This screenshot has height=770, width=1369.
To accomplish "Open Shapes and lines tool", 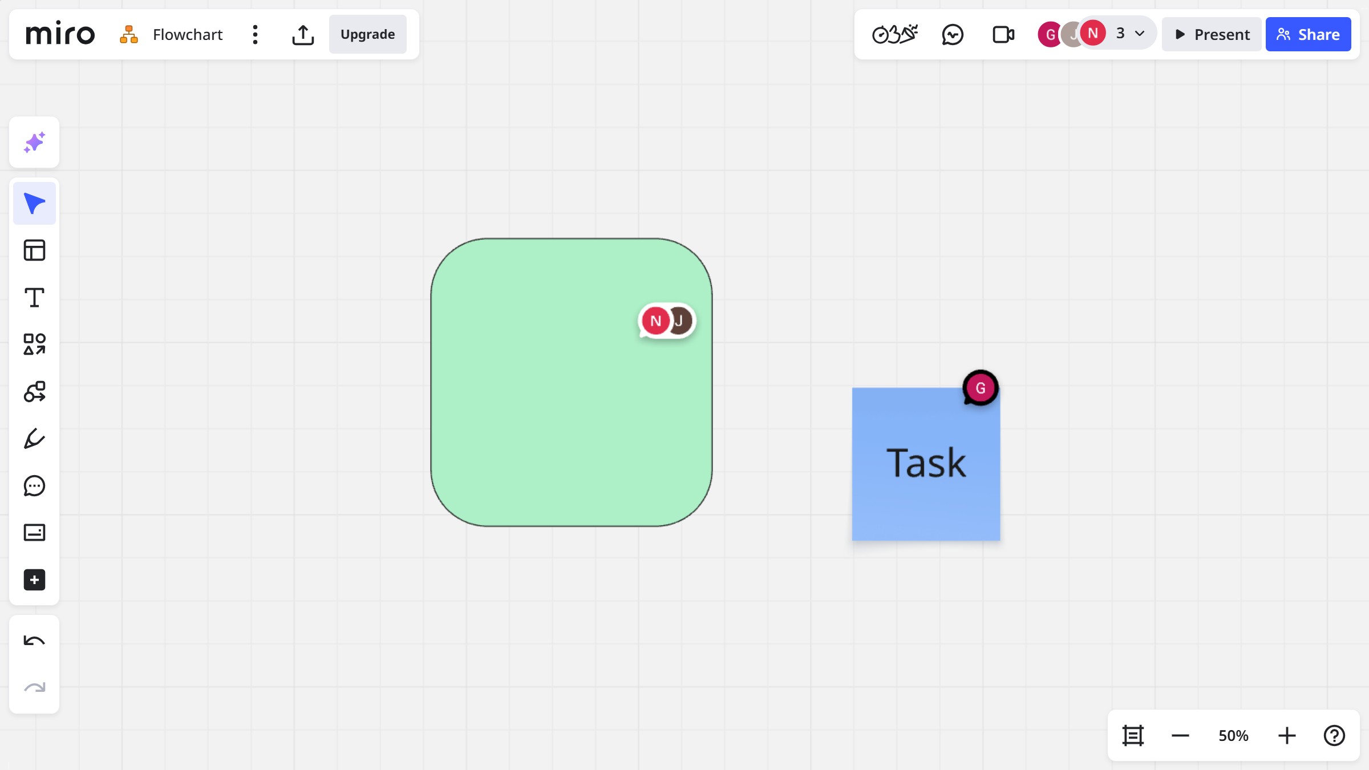I will pyautogui.click(x=34, y=345).
